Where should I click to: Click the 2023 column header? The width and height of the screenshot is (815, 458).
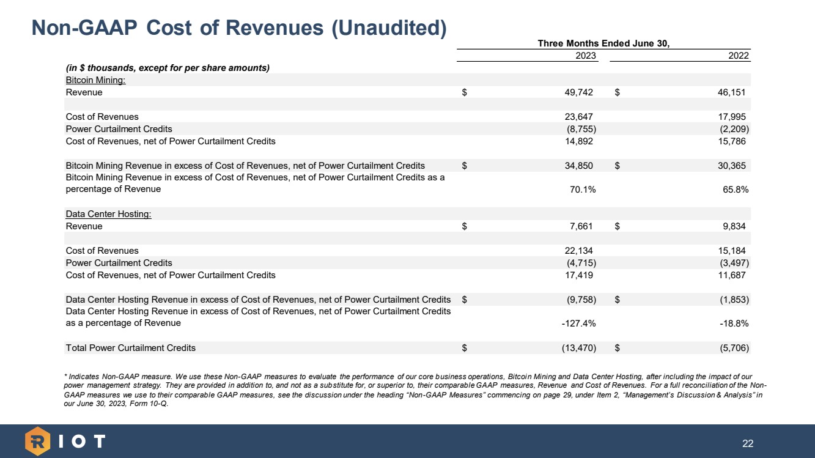click(x=586, y=56)
